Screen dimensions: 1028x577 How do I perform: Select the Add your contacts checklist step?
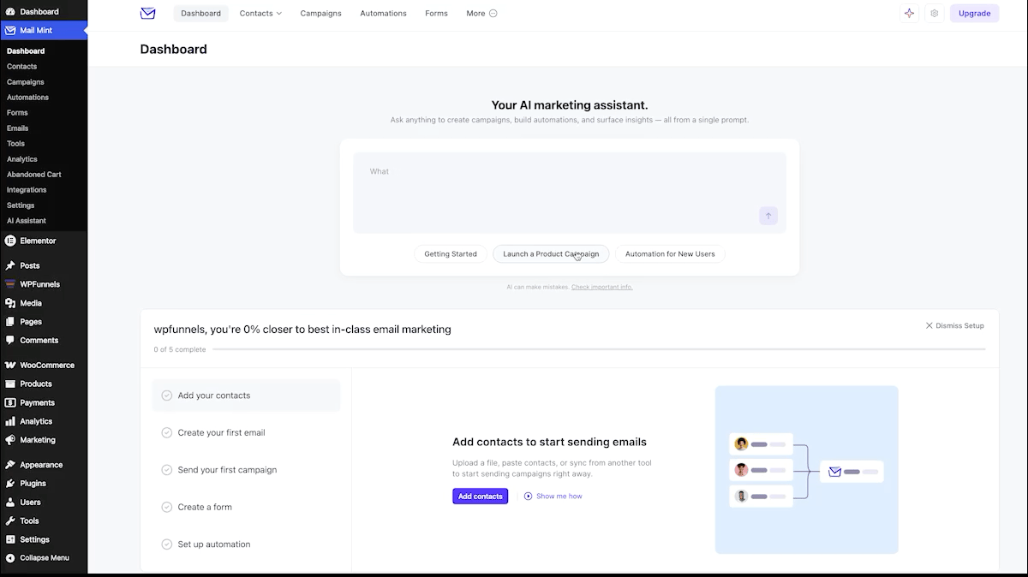[x=247, y=396]
